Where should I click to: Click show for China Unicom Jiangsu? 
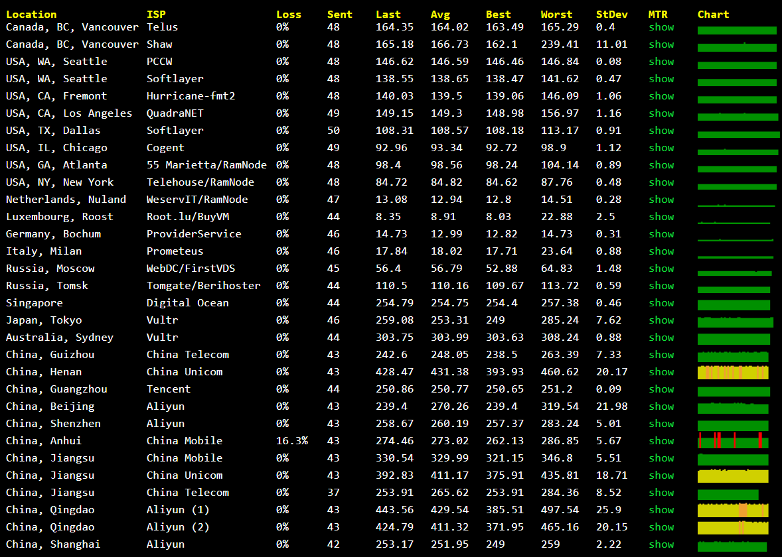661,475
